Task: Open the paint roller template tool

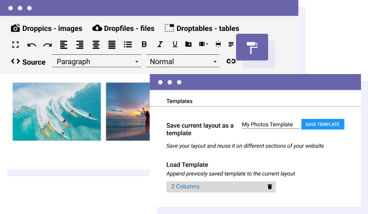Action: [252, 47]
